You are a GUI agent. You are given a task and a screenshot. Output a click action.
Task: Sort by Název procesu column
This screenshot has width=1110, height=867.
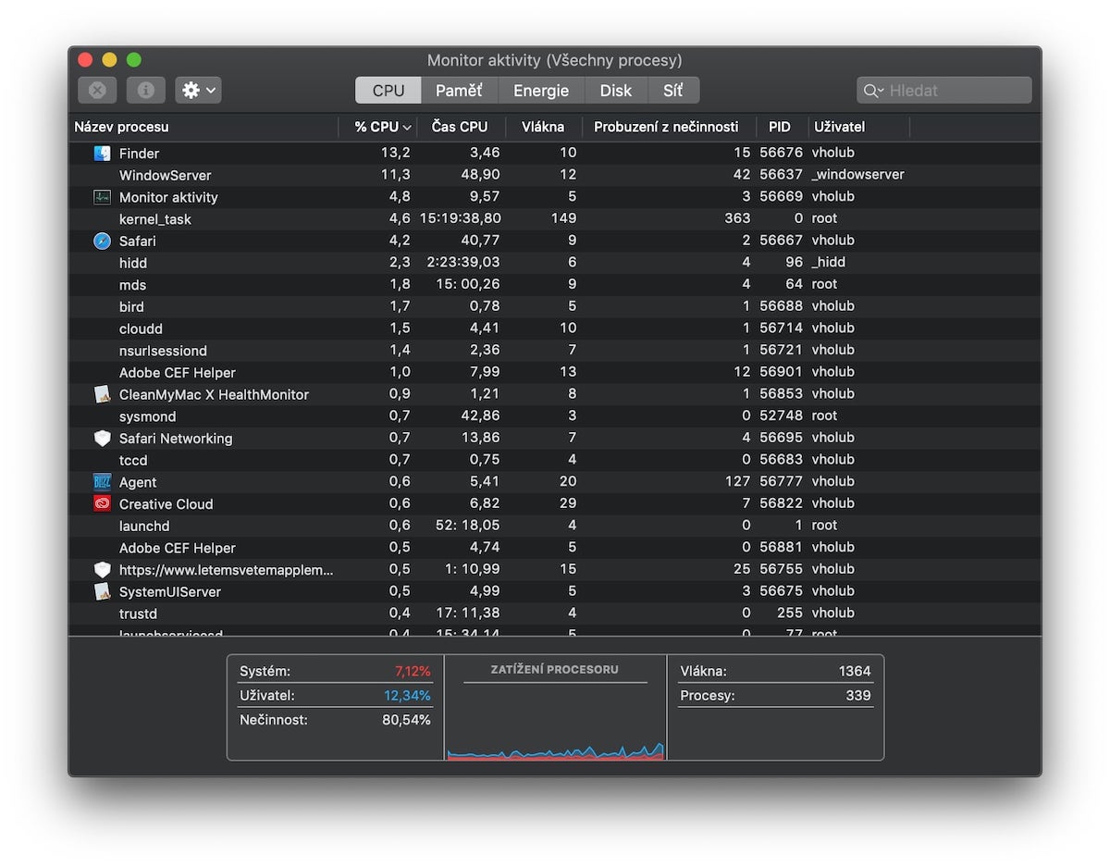pyautogui.click(x=204, y=127)
